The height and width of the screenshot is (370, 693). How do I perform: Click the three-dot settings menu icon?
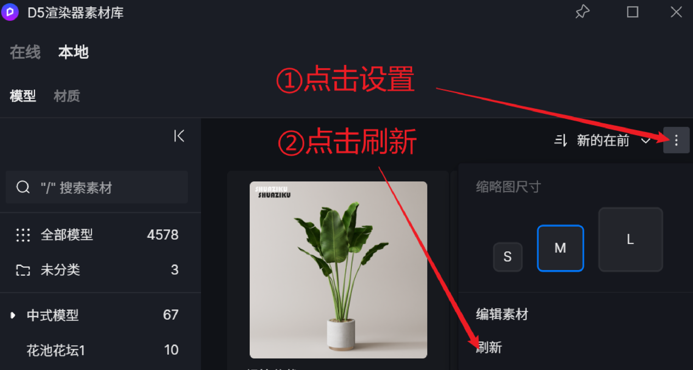(x=676, y=140)
